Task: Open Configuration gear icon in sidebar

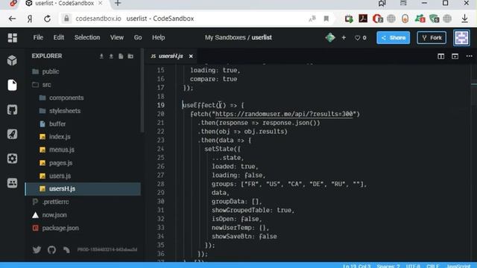Action: (12, 159)
